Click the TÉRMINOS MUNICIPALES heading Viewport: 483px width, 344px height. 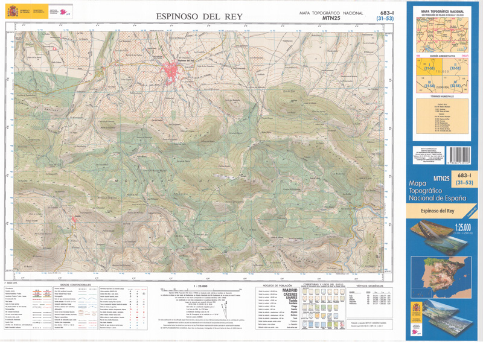pos(442,97)
